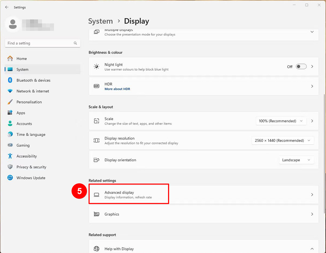Click the Privacy shield icon
The height and width of the screenshot is (253, 326).
point(10,167)
